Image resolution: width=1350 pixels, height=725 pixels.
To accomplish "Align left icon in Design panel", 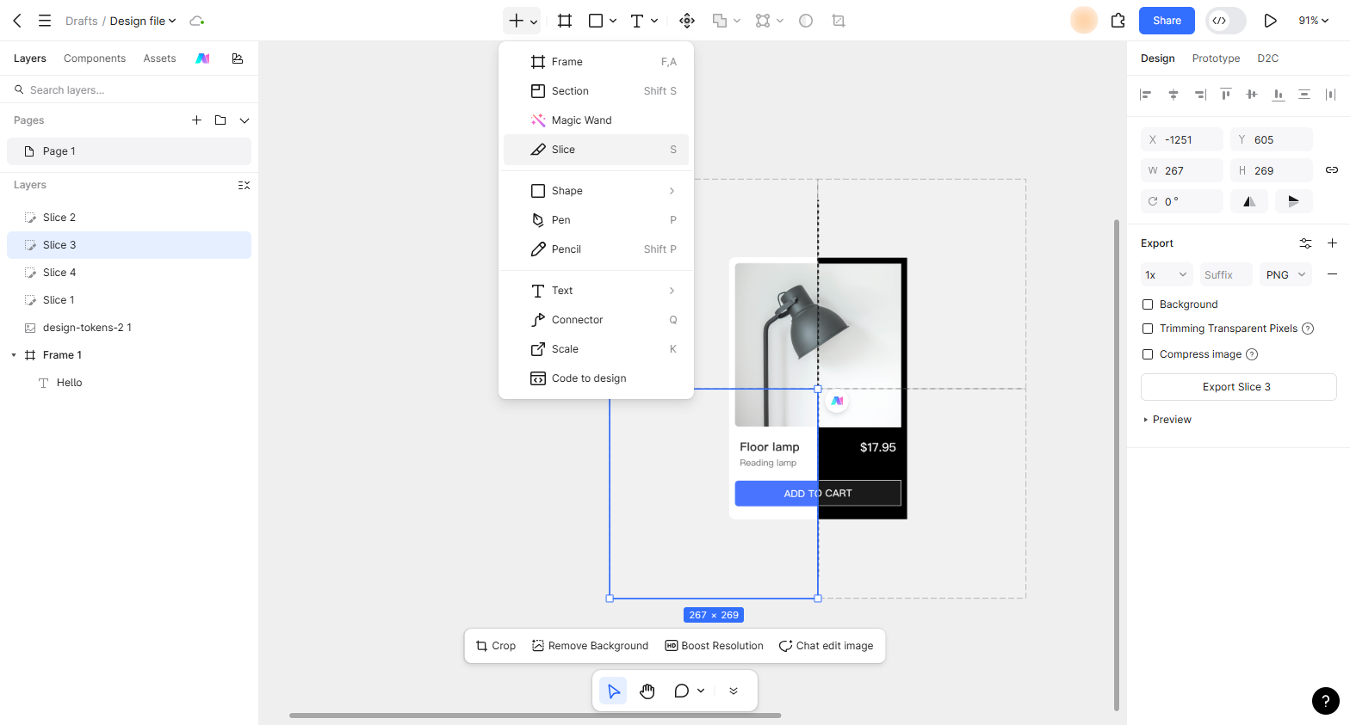I will (x=1146, y=95).
